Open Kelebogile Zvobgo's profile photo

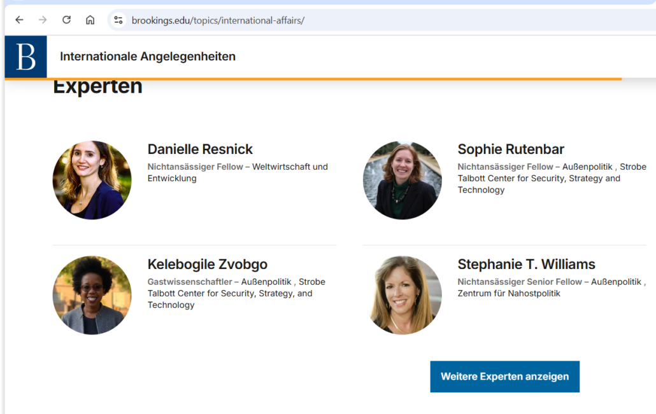click(x=92, y=295)
